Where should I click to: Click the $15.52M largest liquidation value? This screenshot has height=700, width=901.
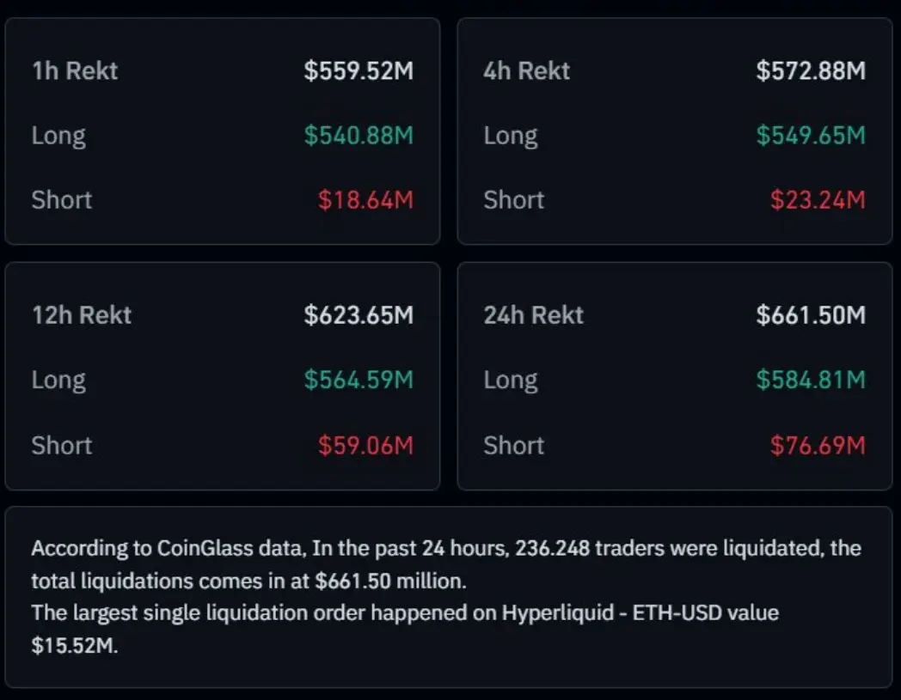tap(75, 645)
